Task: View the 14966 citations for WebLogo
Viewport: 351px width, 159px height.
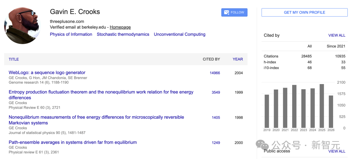Action: (215, 73)
